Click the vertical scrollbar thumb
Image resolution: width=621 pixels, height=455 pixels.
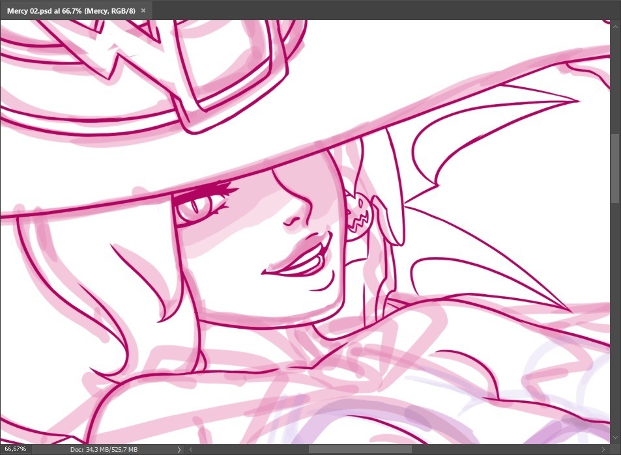[615, 169]
